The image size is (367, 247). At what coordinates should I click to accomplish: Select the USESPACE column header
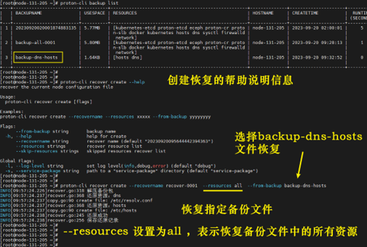(94, 13)
